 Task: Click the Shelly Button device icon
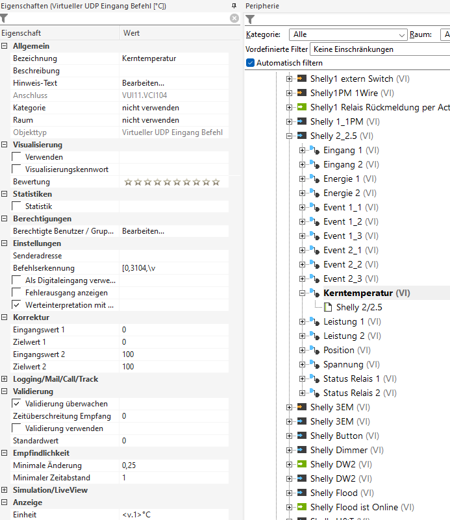(x=302, y=436)
